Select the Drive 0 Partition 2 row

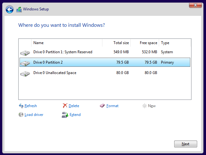(x=48, y=62)
